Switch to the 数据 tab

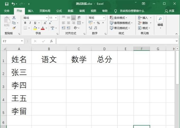pyautogui.click(x=70, y=11)
